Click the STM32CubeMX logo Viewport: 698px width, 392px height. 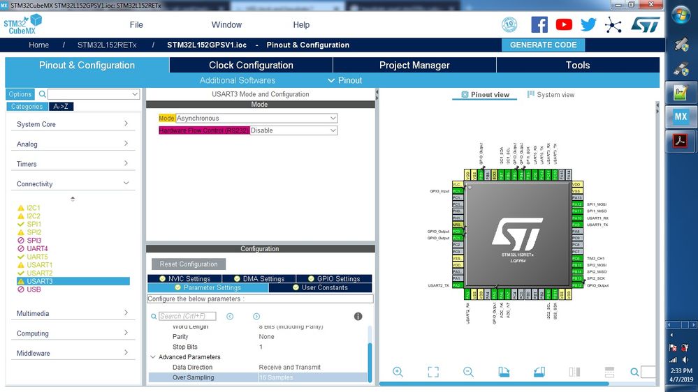(22, 24)
